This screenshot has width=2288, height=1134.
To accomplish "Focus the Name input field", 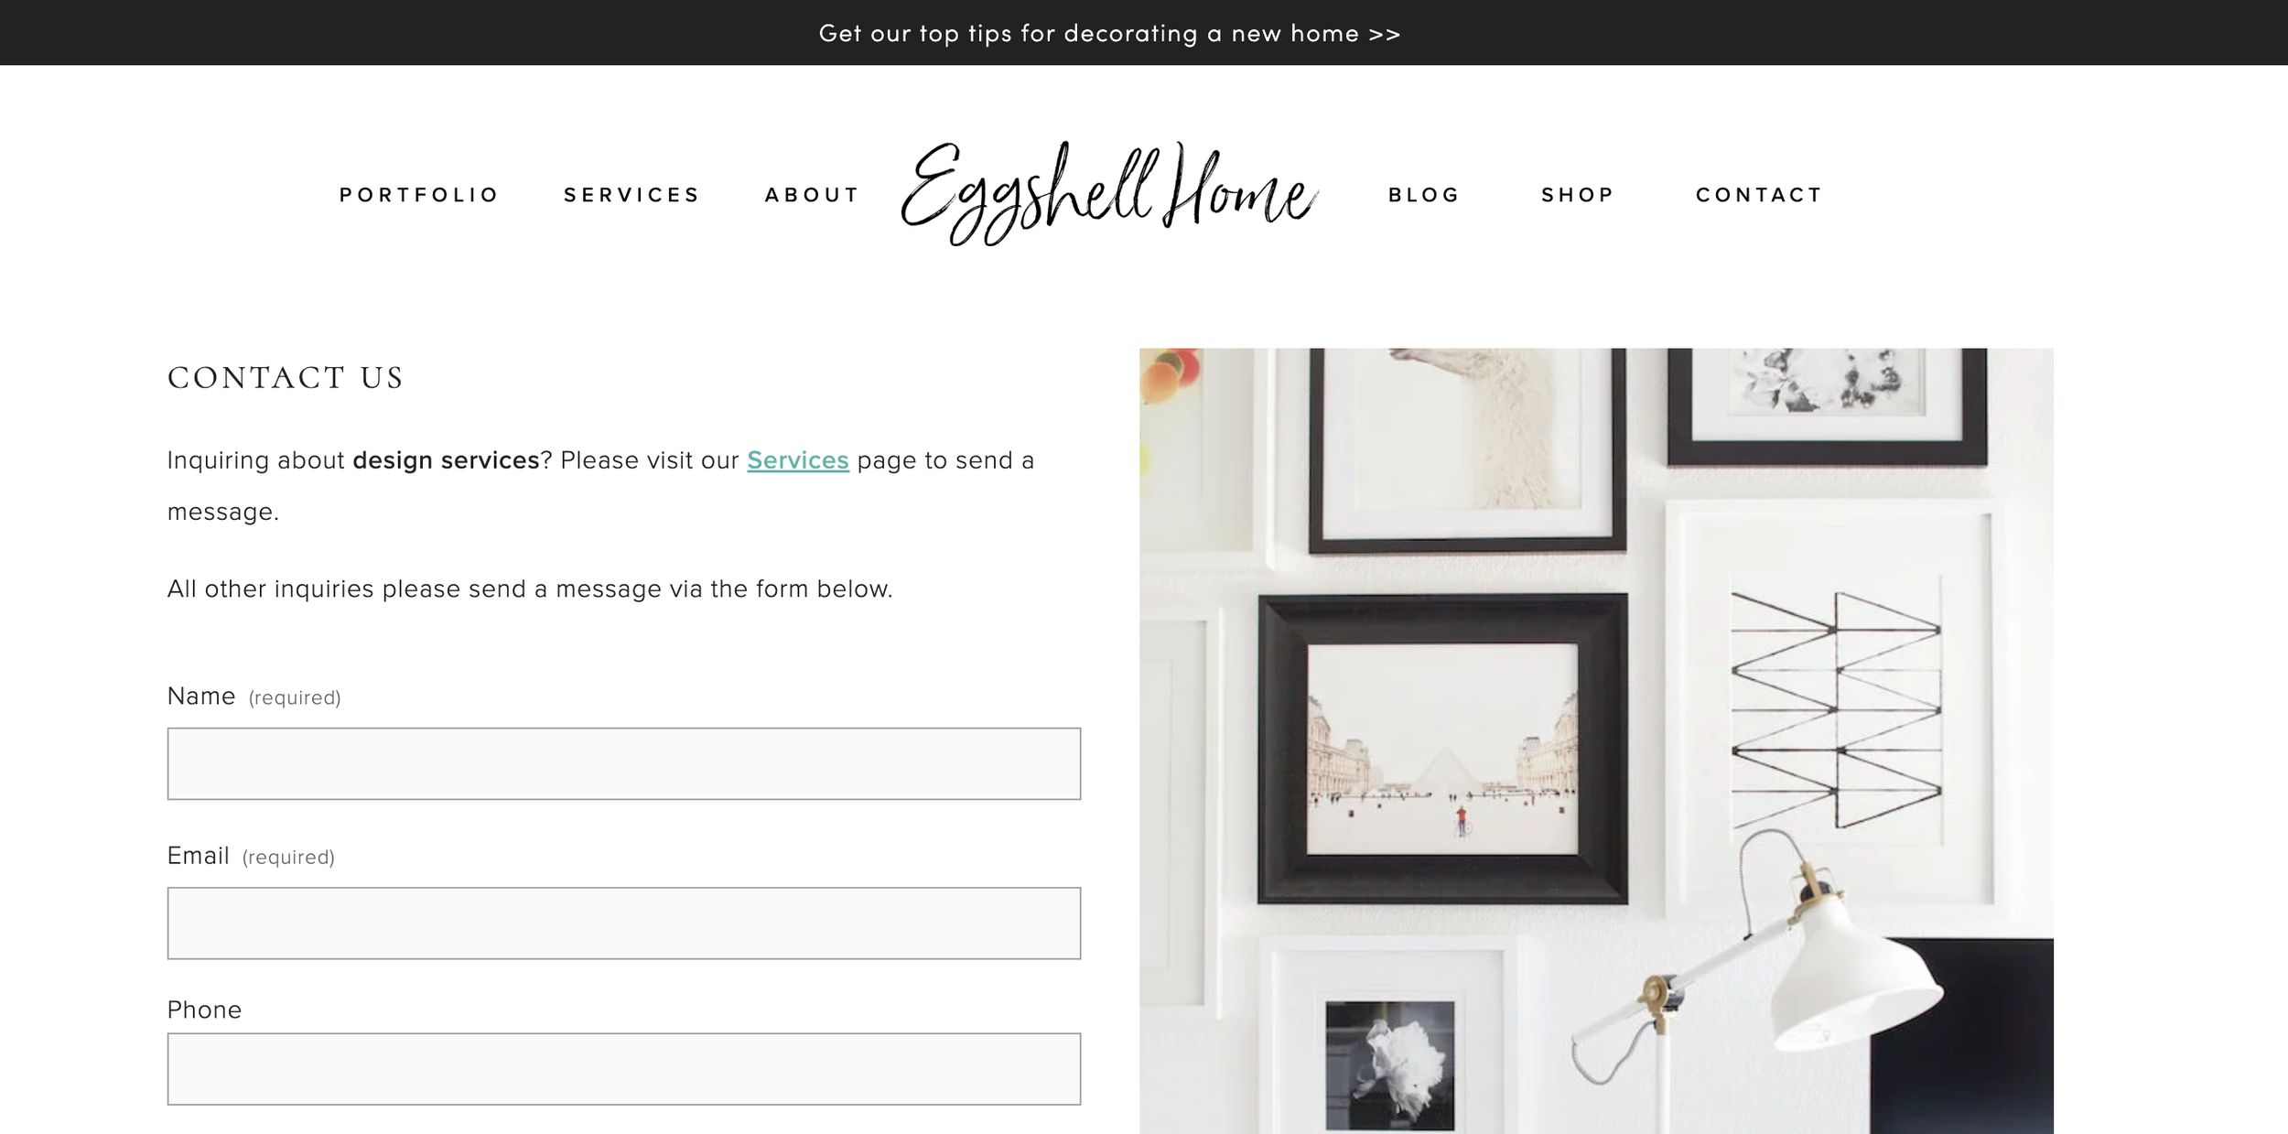I will (624, 764).
